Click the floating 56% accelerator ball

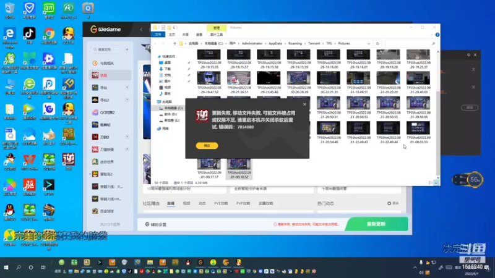pyautogui.click(x=475, y=180)
